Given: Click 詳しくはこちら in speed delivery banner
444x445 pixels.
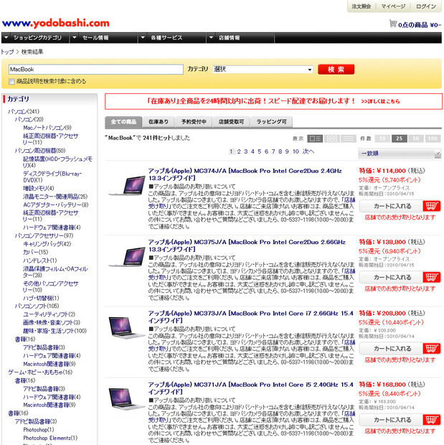Looking at the screenshot, I should 380,101.
